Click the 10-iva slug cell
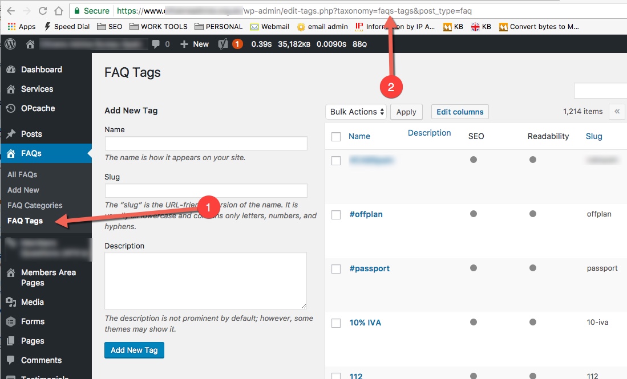The image size is (627, 379). (x=597, y=322)
